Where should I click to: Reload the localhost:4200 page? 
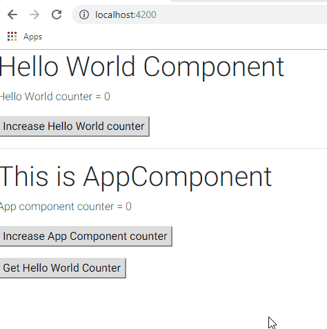pos(57,15)
